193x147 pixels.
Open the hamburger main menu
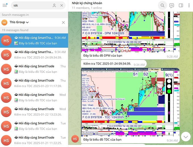(5, 5)
